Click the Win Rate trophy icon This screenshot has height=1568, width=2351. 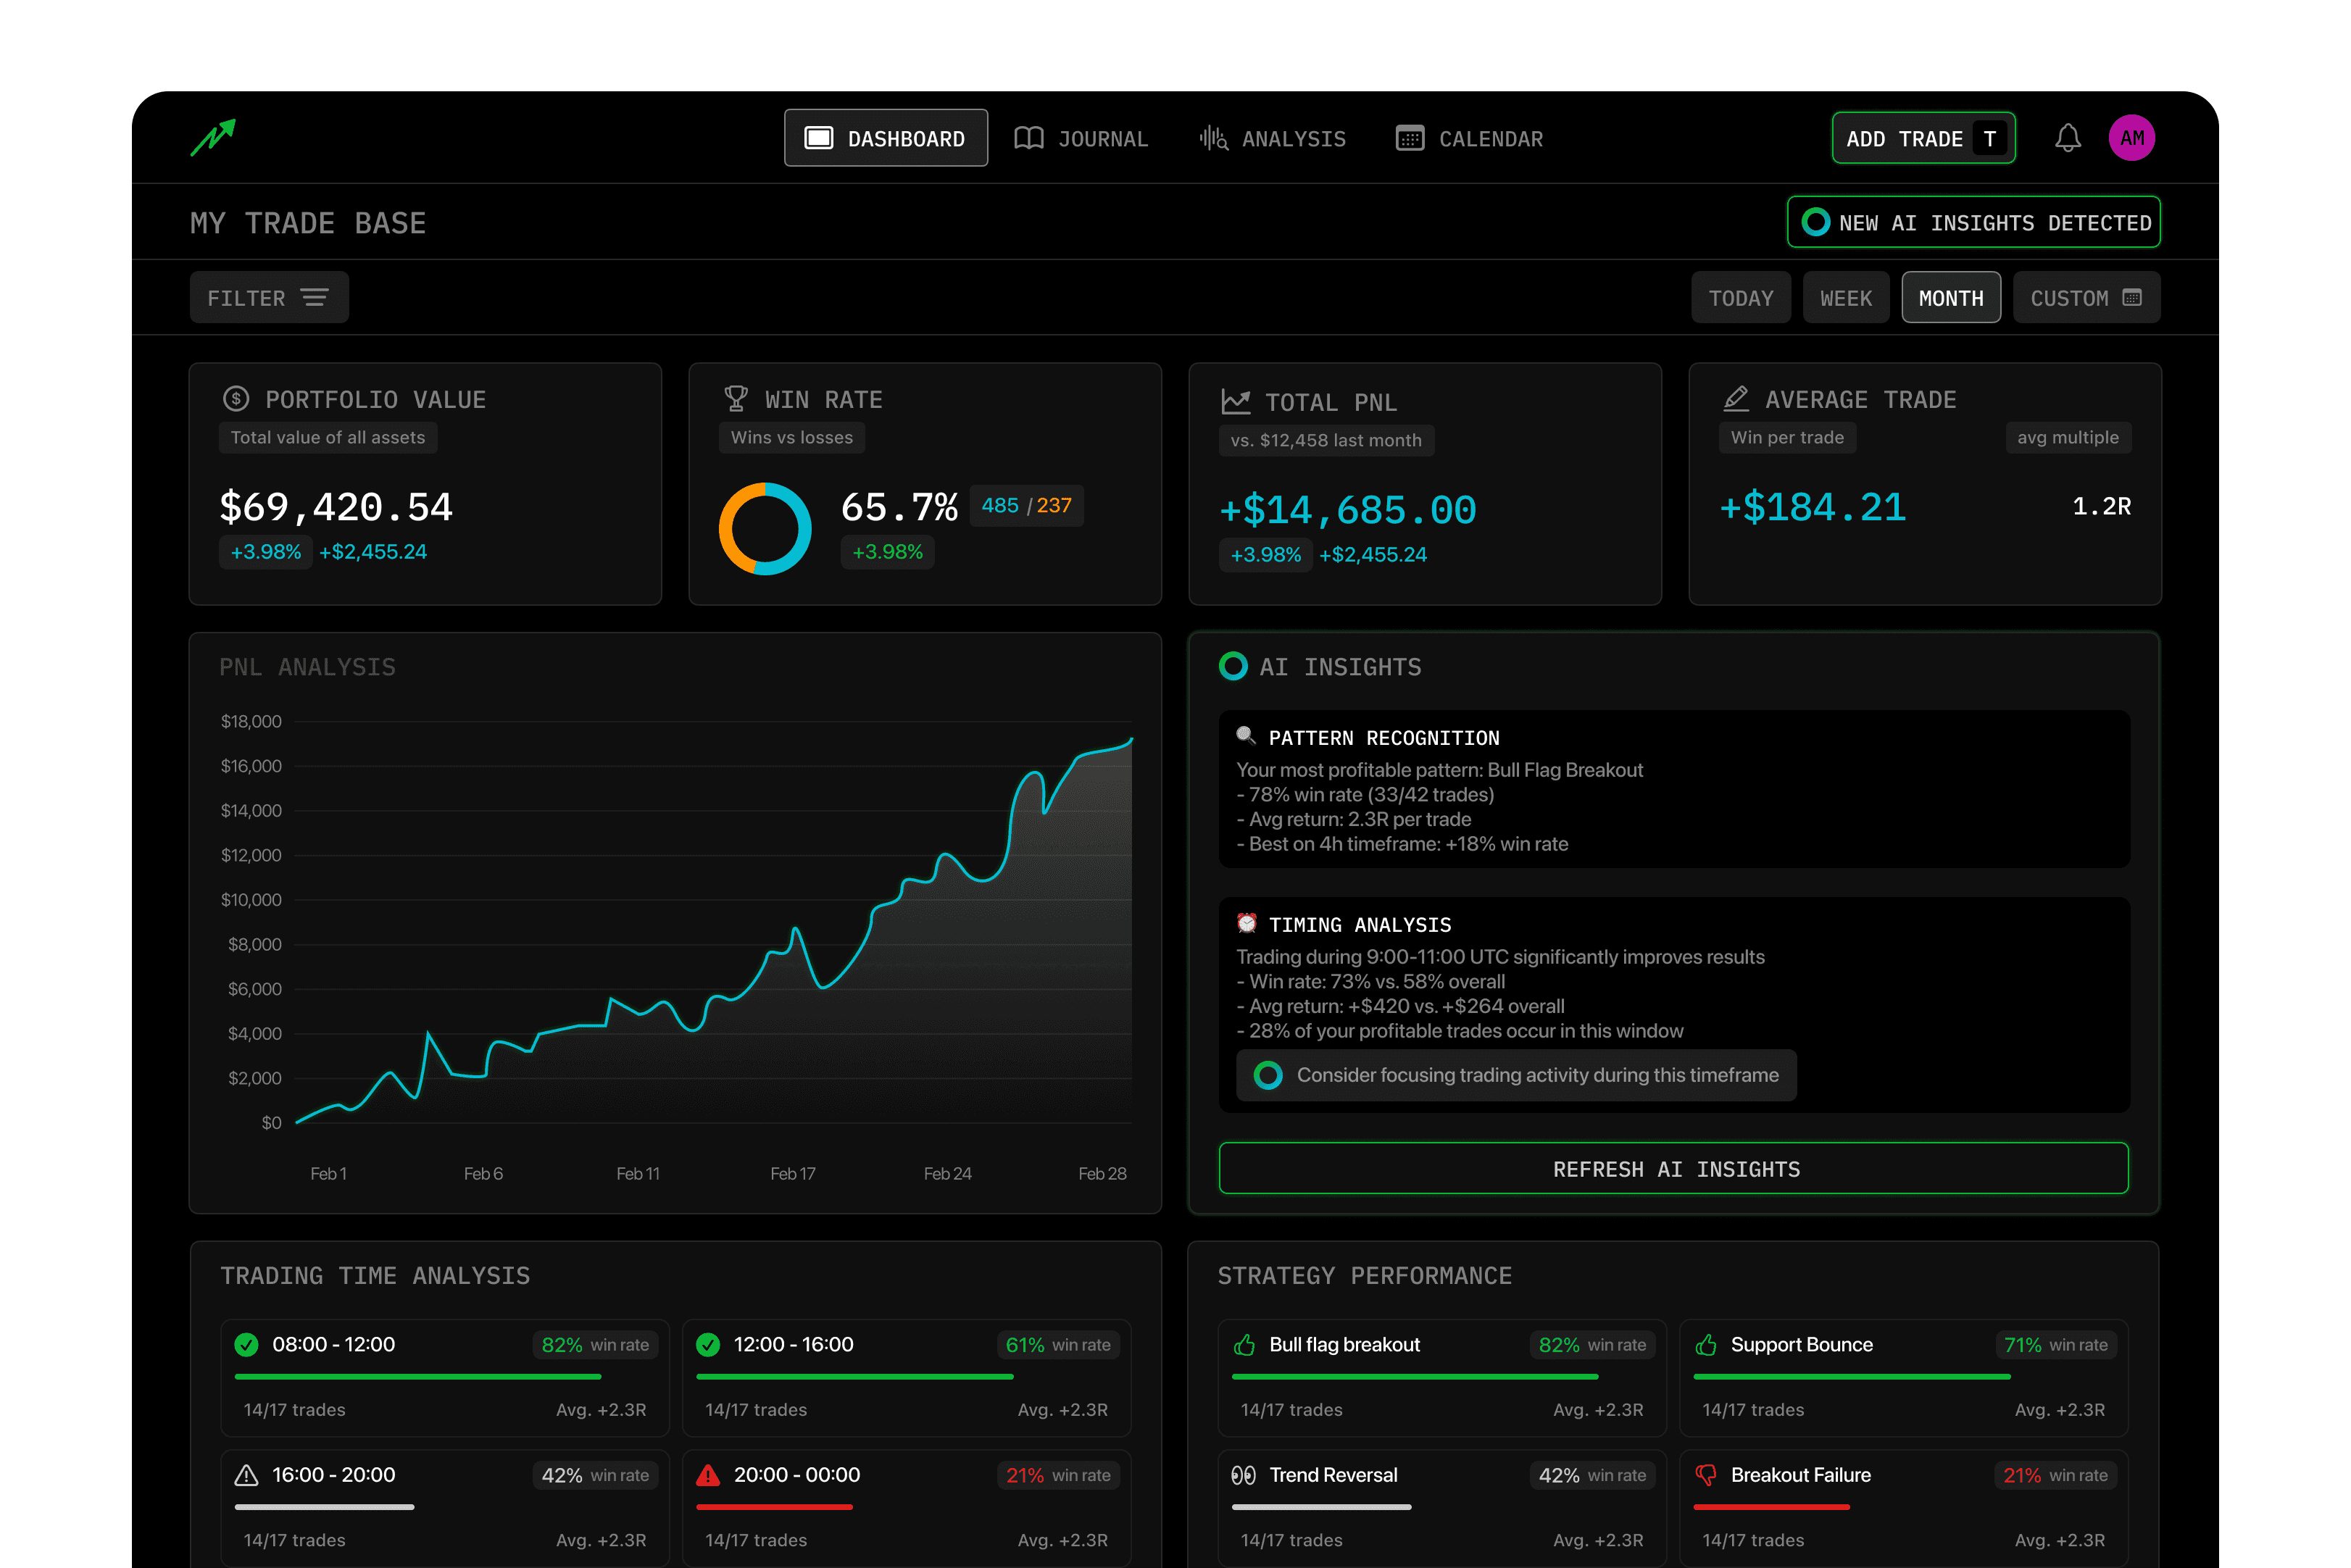[x=736, y=399]
